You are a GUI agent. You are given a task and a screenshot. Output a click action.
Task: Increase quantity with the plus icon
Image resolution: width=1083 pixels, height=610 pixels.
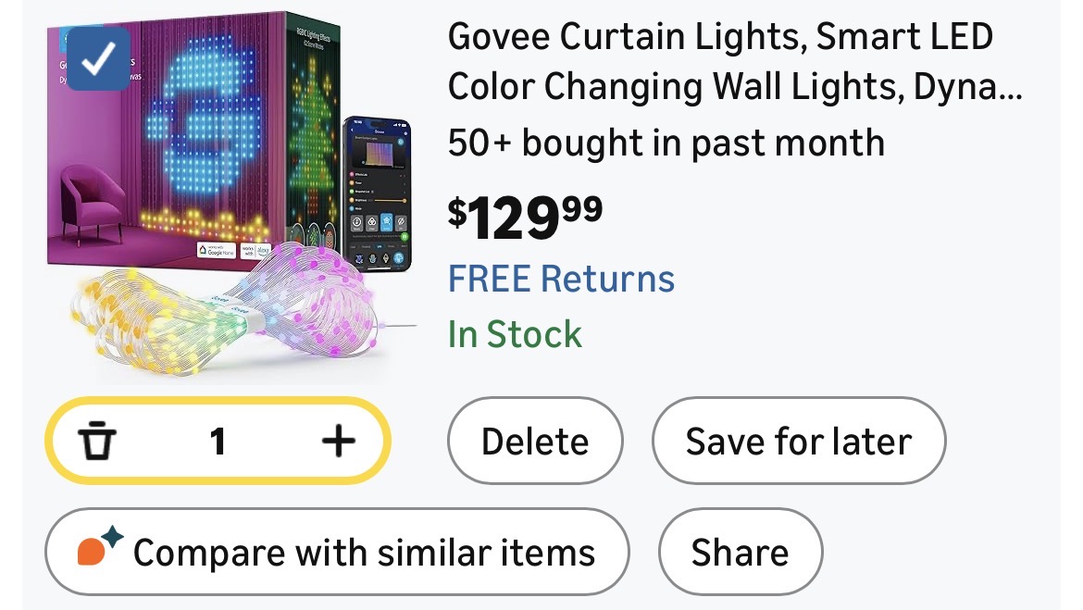pos(338,442)
